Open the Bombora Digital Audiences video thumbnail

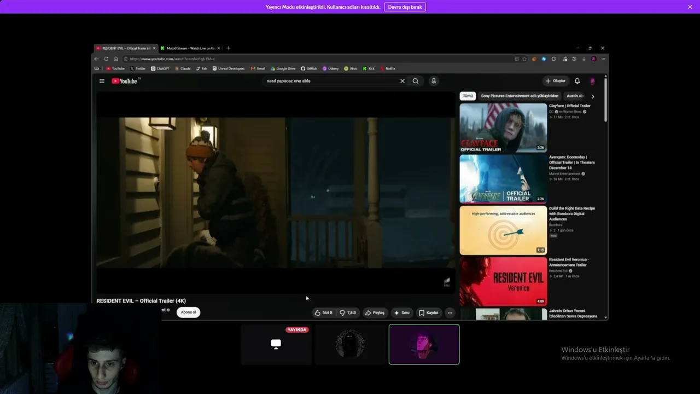[x=503, y=230]
